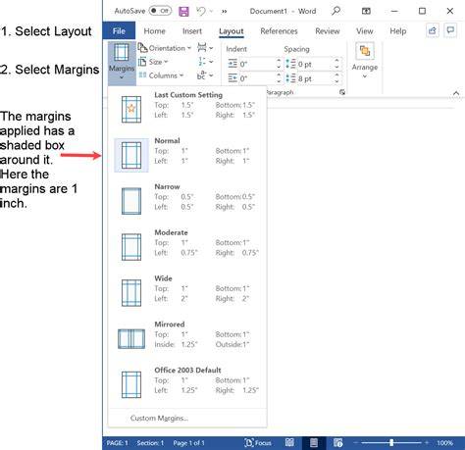The image size is (465, 450).
Task: Click the Margins button
Action: [122, 63]
